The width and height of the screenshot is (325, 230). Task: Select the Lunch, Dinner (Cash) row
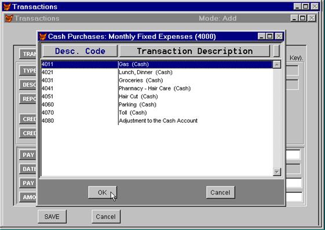pos(156,72)
